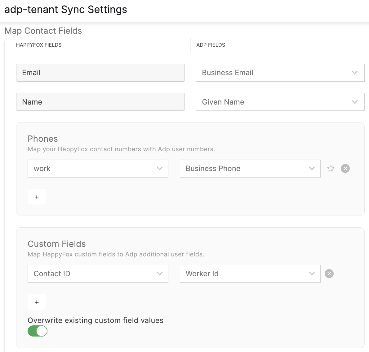Viewport: 369px width, 352px height.
Task: Click the Custom Fields section heading
Action: (57, 244)
